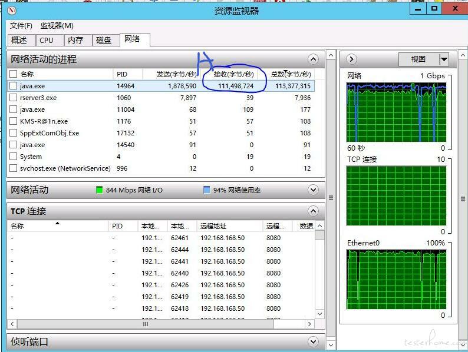
Task: Check the java.exe PID 11004 checkbox
Action: pos(13,109)
